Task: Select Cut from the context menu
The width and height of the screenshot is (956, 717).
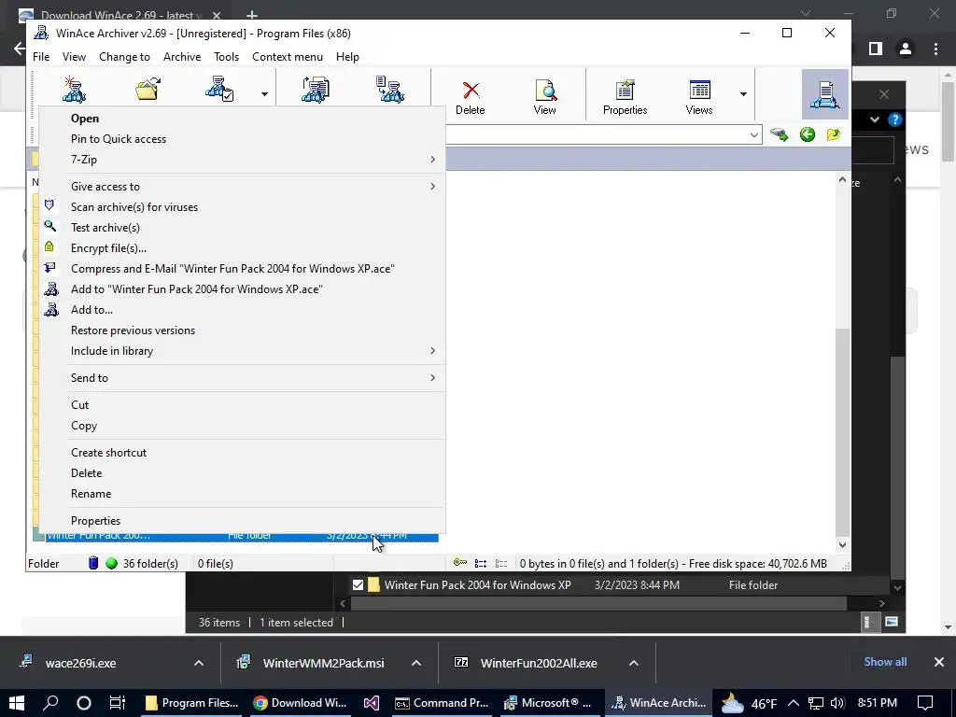Action: 242,405
